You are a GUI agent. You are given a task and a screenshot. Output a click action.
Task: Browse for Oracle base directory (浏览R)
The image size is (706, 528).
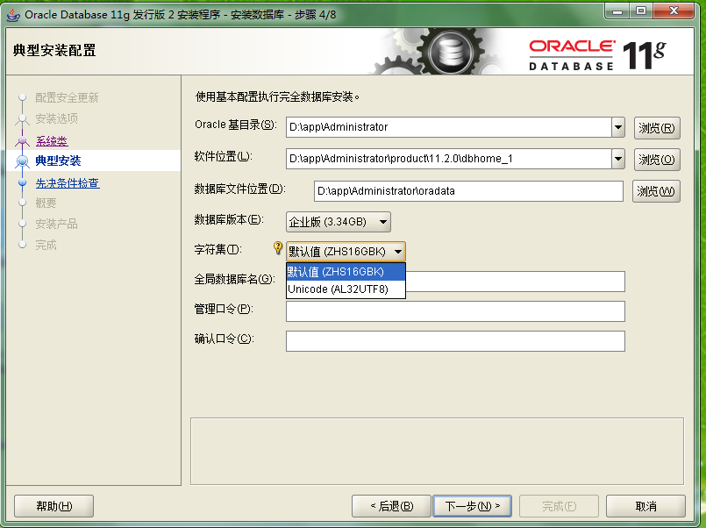click(657, 128)
